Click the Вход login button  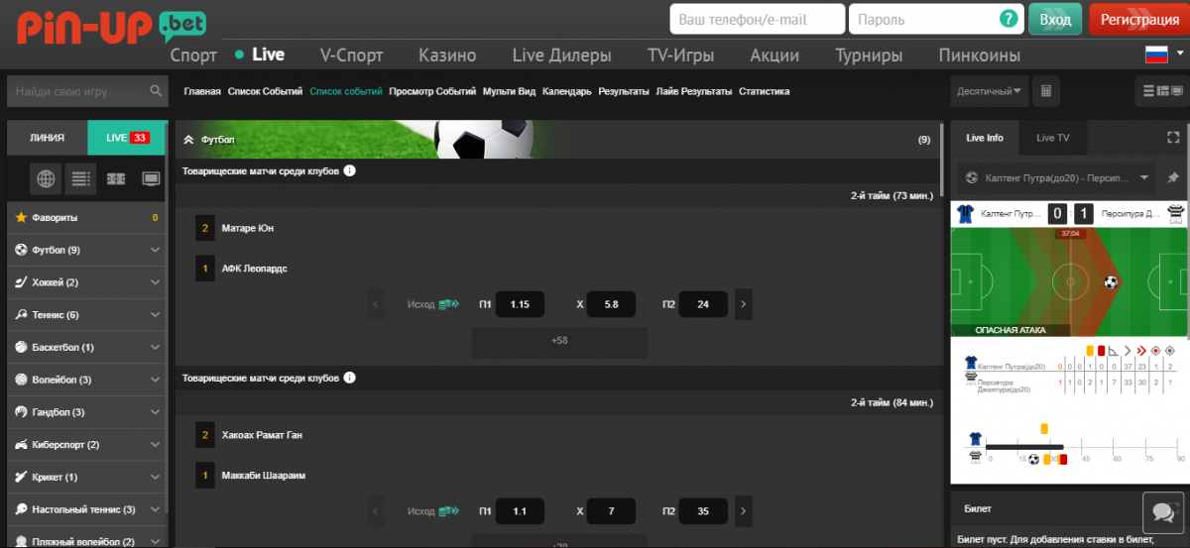click(x=1055, y=20)
